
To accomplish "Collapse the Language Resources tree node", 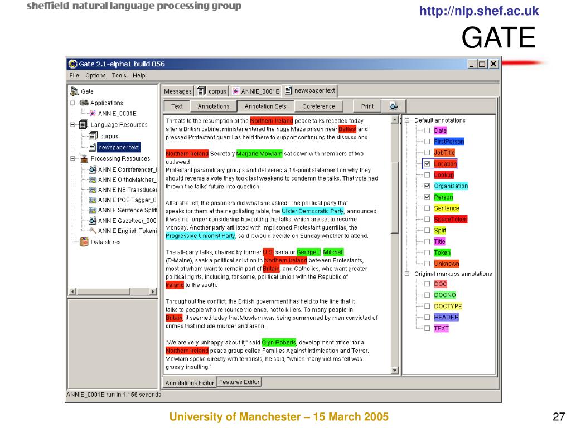I will point(72,124).
